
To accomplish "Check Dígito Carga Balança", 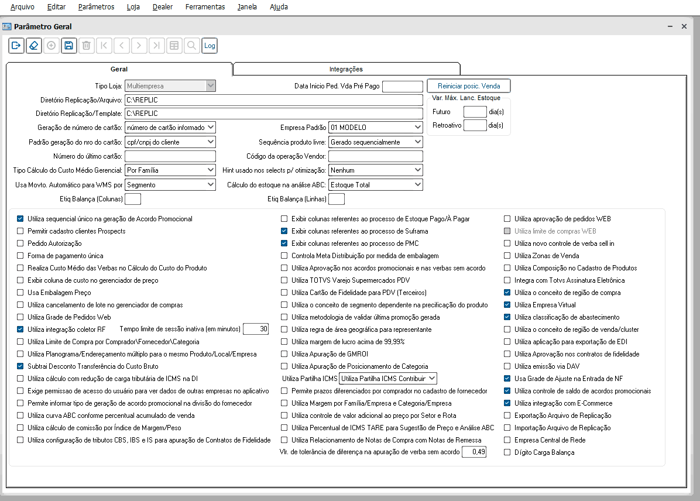I will [507, 452].
